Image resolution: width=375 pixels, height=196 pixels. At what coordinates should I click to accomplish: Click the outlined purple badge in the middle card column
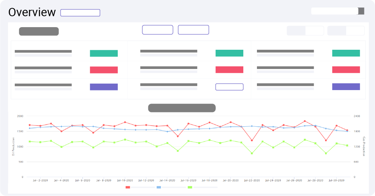229,87
